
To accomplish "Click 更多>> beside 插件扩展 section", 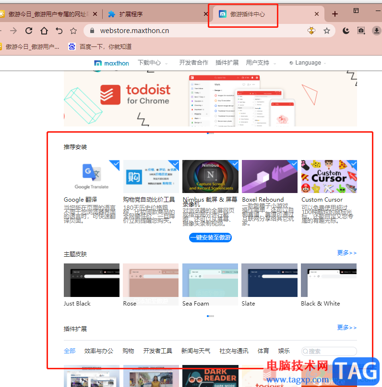I will point(347,328).
